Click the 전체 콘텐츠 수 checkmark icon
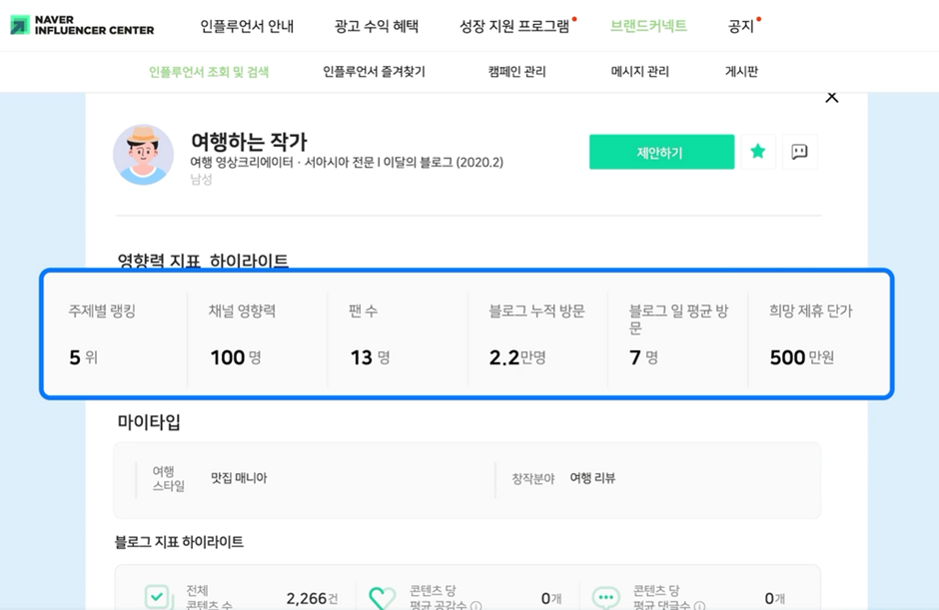This screenshot has height=610, width=939. [159, 597]
